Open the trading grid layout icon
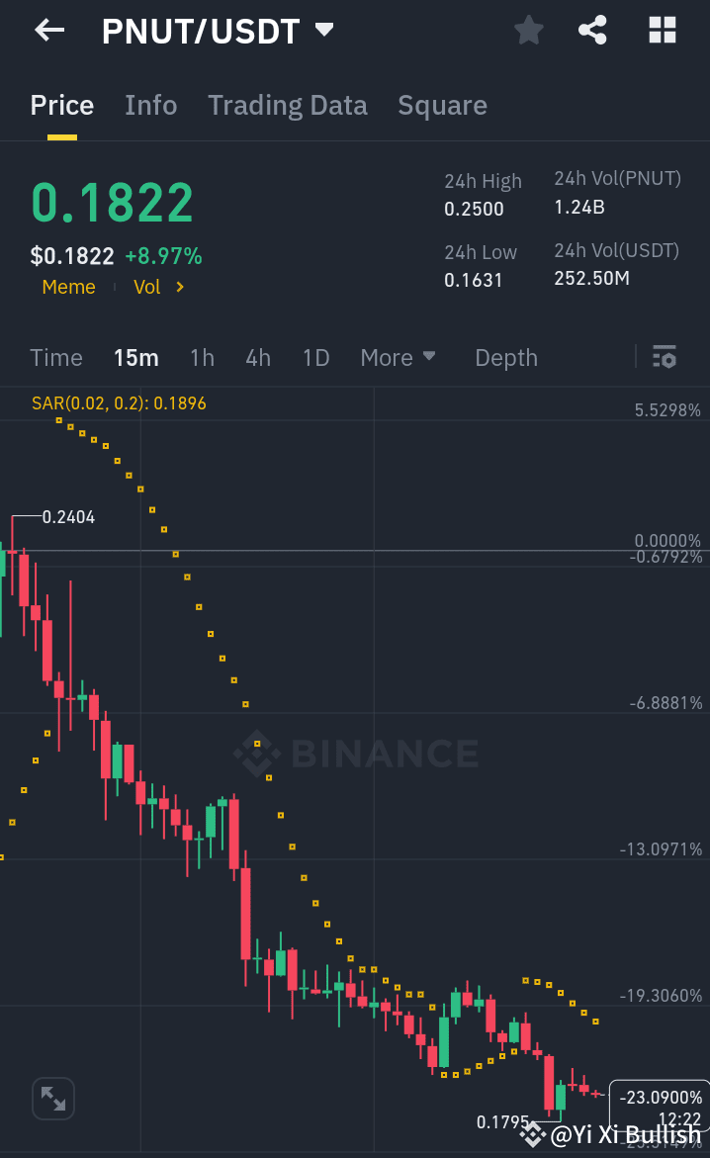The height and width of the screenshot is (1158, 710). click(x=661, y=30)
